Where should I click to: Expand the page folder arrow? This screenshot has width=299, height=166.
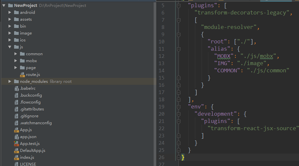(x=16, y=68)
